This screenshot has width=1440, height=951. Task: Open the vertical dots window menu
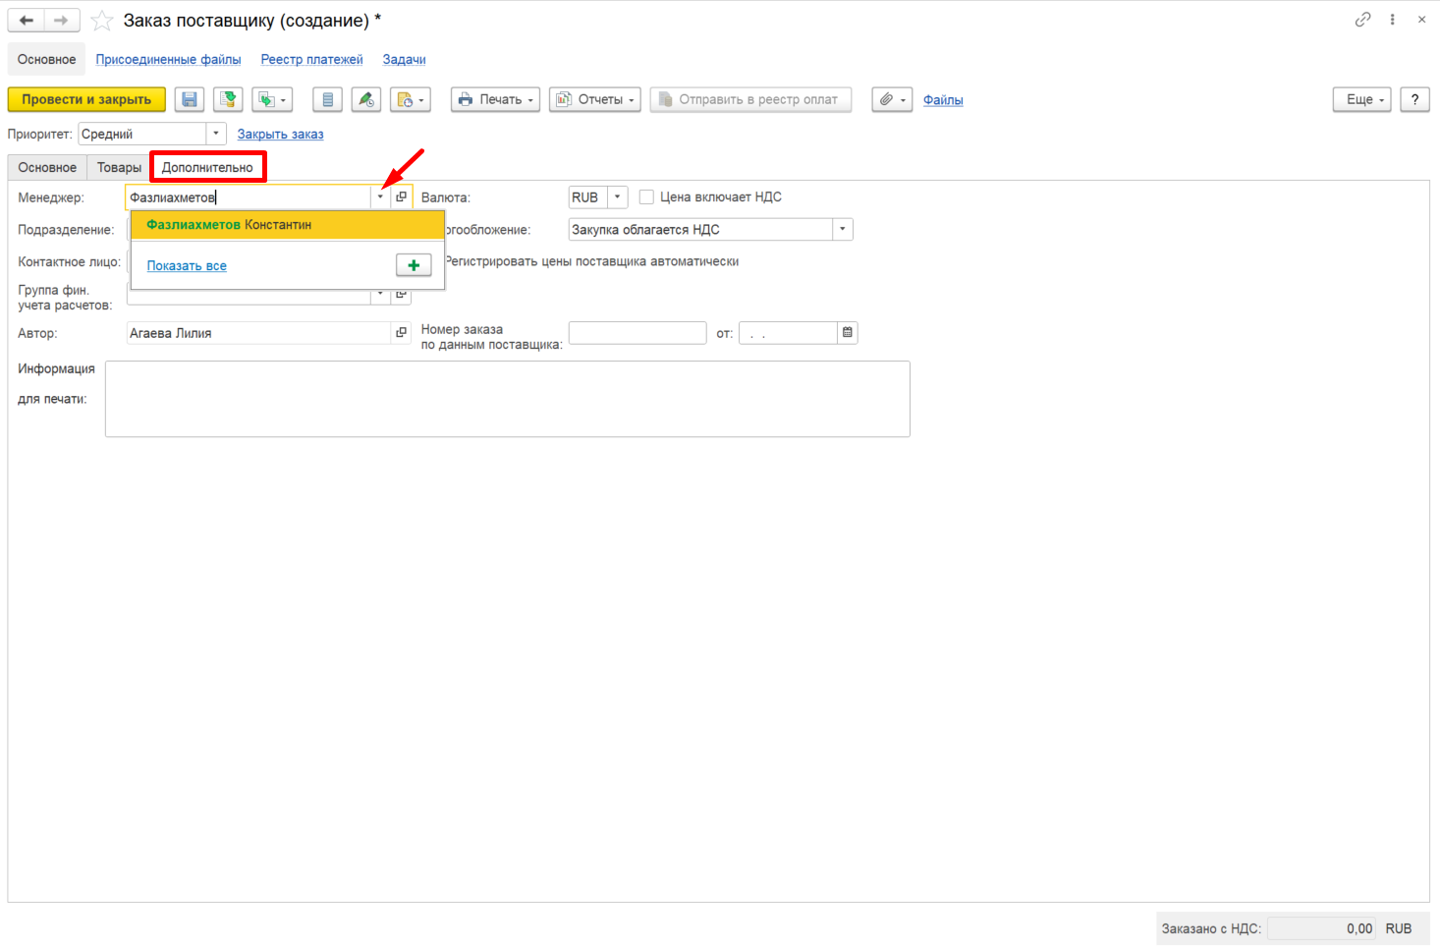pyautogui.click(x=1392, y=20)
